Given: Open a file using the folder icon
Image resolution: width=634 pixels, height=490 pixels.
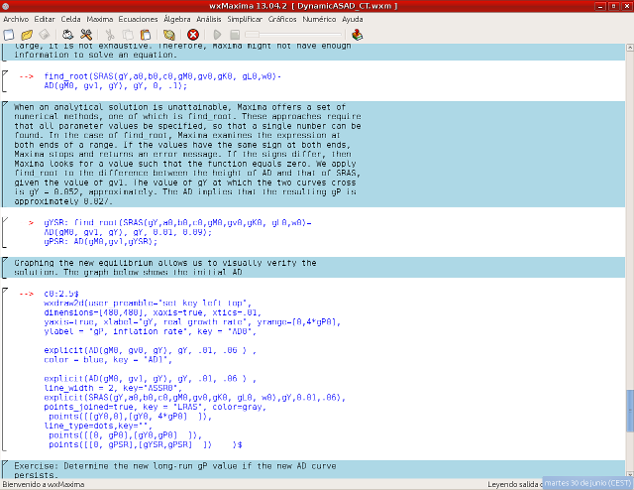Looking at the screenshot, I should tap(27, 35).
